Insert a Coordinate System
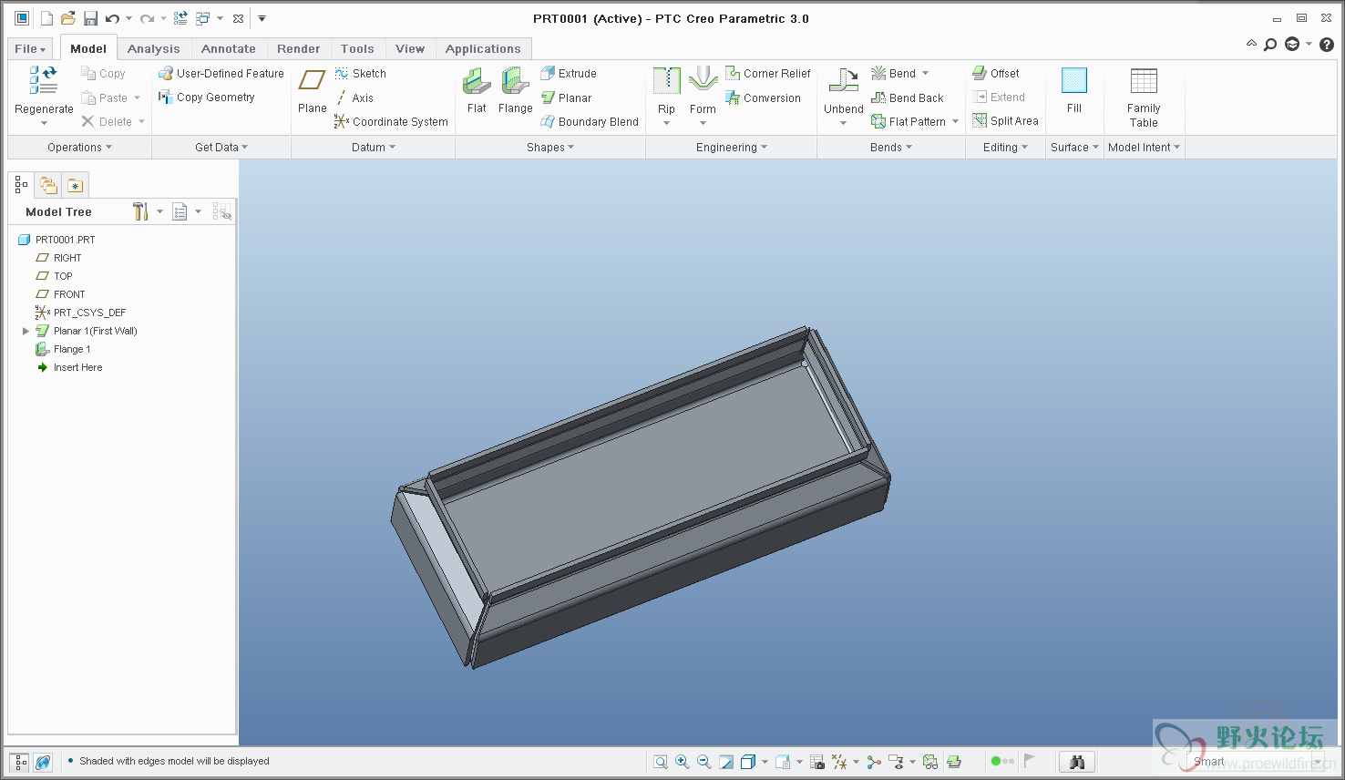Image resolution: width=1345 pixels, height=780 pixels. 391,121
